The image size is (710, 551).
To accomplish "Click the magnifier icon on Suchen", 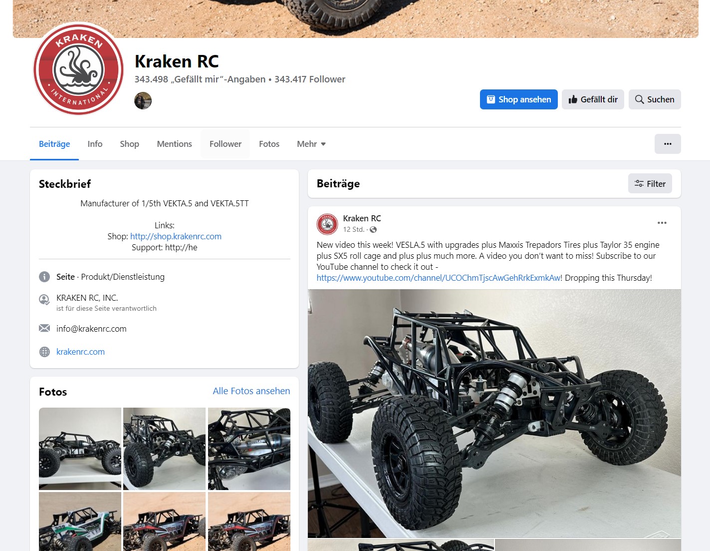I will (x=639, y=99).
